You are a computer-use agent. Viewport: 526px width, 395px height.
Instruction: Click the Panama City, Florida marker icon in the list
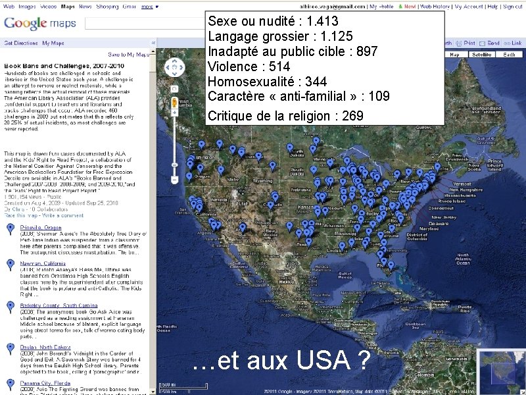pos(11,385)
